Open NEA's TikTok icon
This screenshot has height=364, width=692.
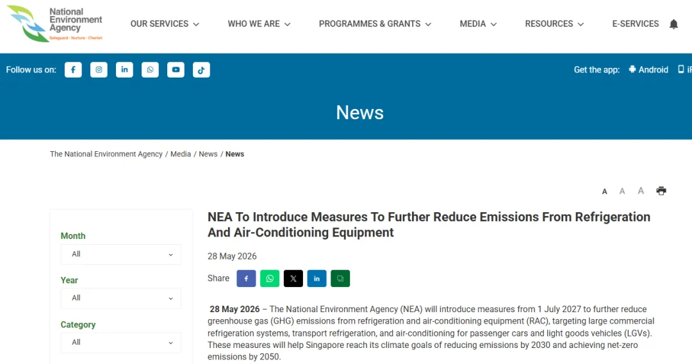click(201, 70)
